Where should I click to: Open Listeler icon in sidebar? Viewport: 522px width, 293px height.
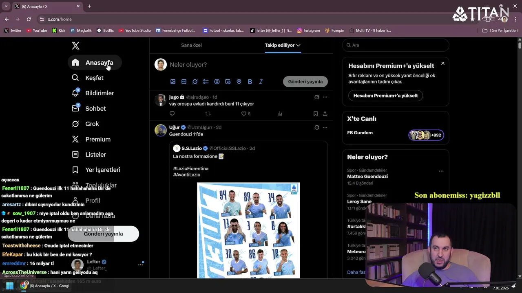point(75,155)
